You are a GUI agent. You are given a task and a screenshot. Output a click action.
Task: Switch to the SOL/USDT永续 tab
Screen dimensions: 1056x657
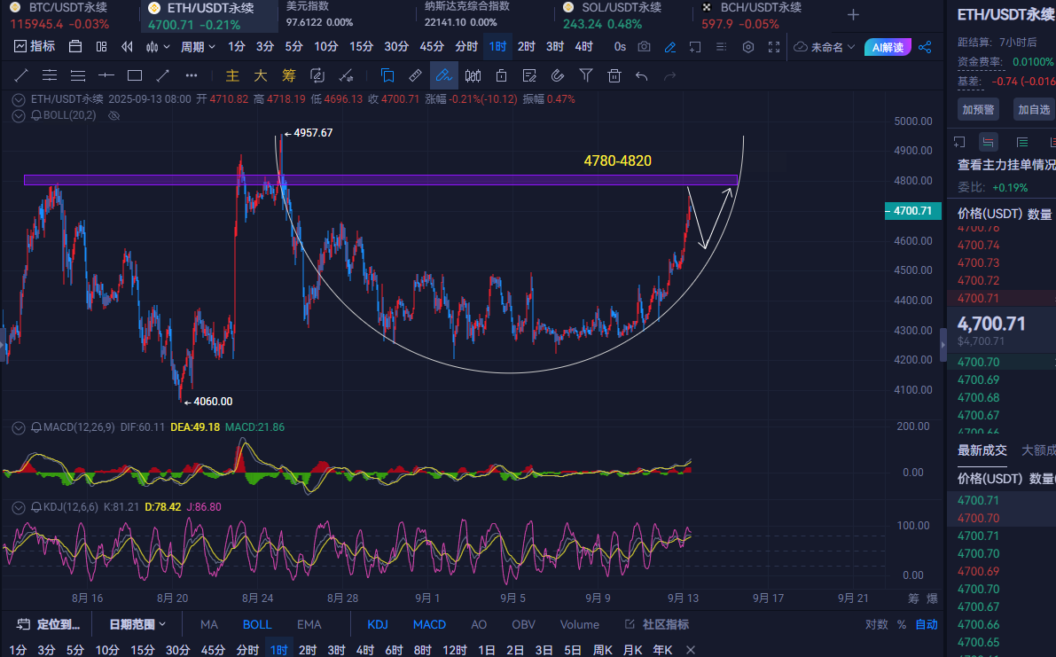[612, 16]
